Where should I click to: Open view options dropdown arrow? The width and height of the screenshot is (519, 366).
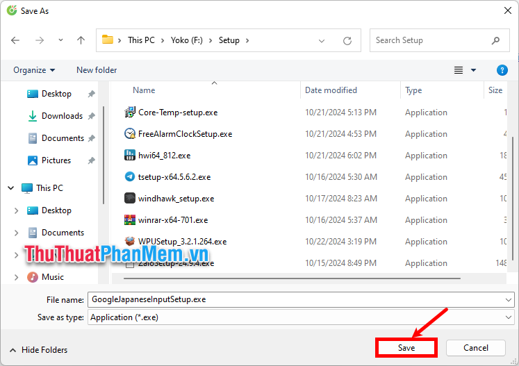pyautogui.click(x=473, y=70)
